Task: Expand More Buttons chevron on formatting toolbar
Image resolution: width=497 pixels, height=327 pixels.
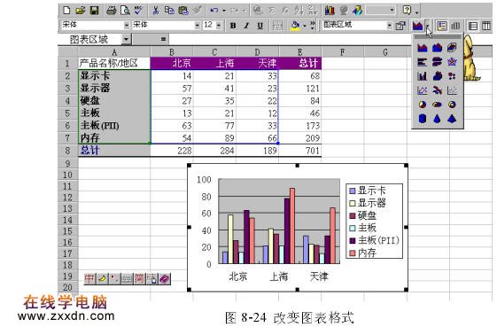Action: pos(312,26)
